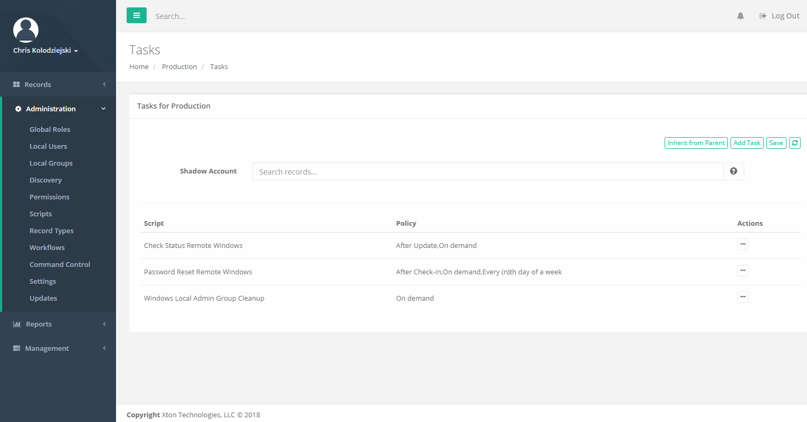Expand the Records sidebar section
Viewport: 807px width, 422px height.
click(x=58, y=84)
